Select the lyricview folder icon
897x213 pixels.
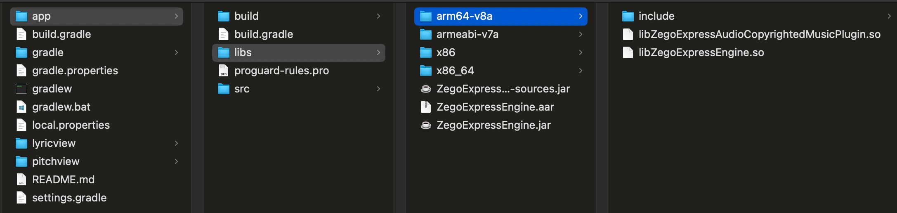point(21,143)
